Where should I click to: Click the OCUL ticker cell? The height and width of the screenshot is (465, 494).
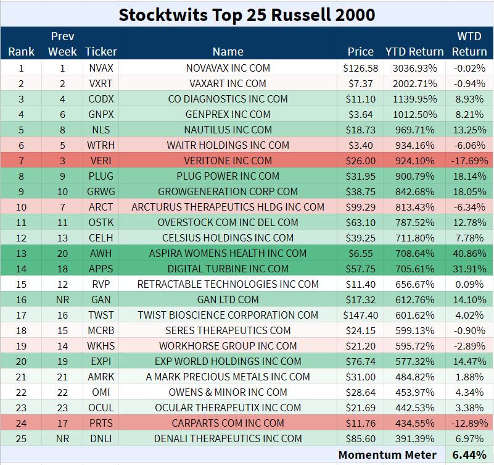[101, 408]
